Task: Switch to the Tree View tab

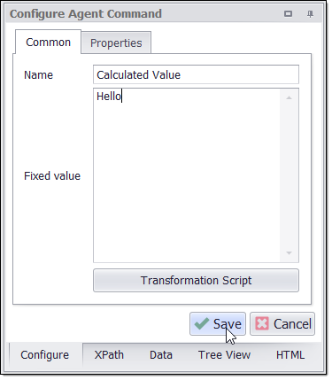Action: [224, 355]
